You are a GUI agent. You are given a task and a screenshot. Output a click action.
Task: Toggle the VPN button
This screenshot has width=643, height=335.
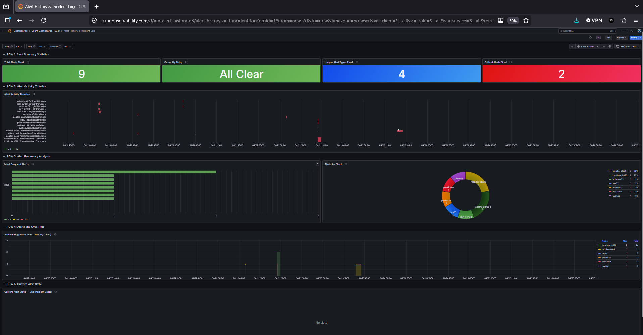click(594, 20)
